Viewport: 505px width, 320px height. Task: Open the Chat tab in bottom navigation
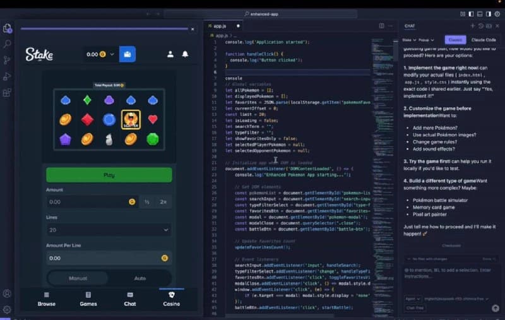[x=130, y=299]
